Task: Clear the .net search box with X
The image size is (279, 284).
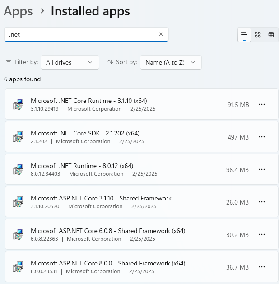Action: coord(161,34)
